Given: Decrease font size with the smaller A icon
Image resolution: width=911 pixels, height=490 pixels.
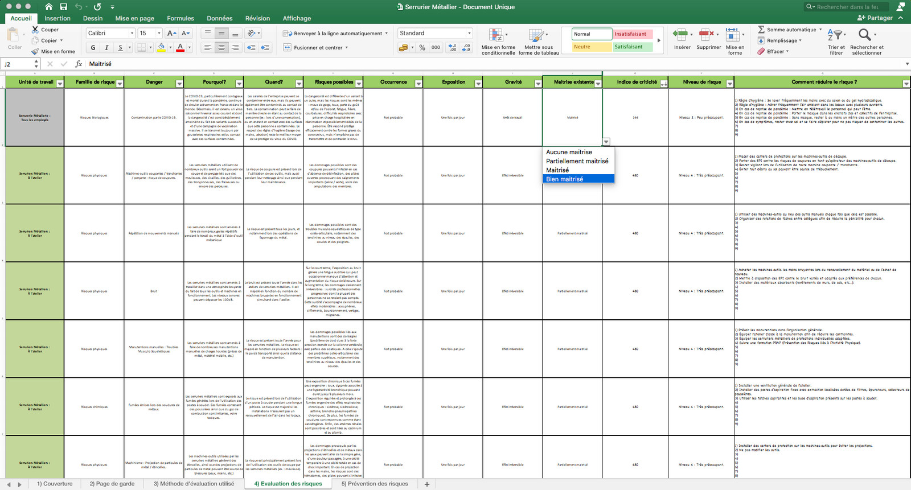Looking at the screenshot, I should tap(186, 34).
